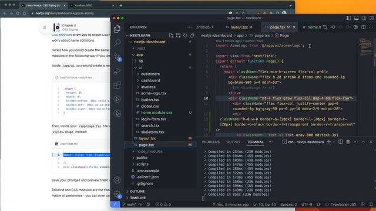Open remote window indicator in status bar
This screenshot has height=211, width=376.
[x=115, y=205]
